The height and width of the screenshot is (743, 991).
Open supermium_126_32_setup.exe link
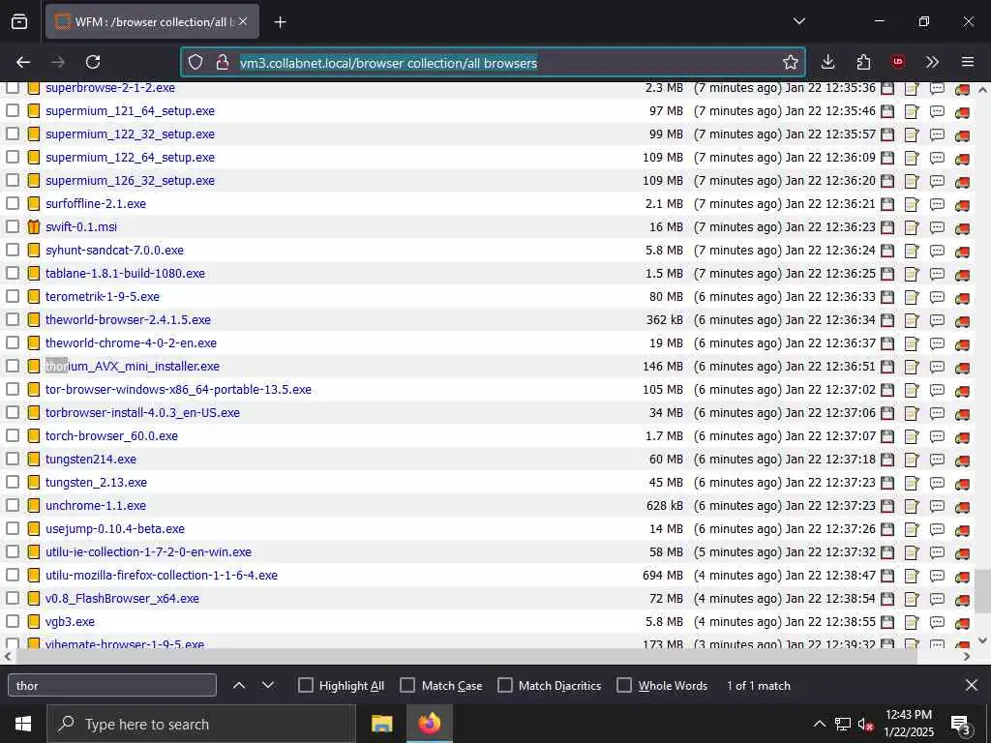point(130,181)
